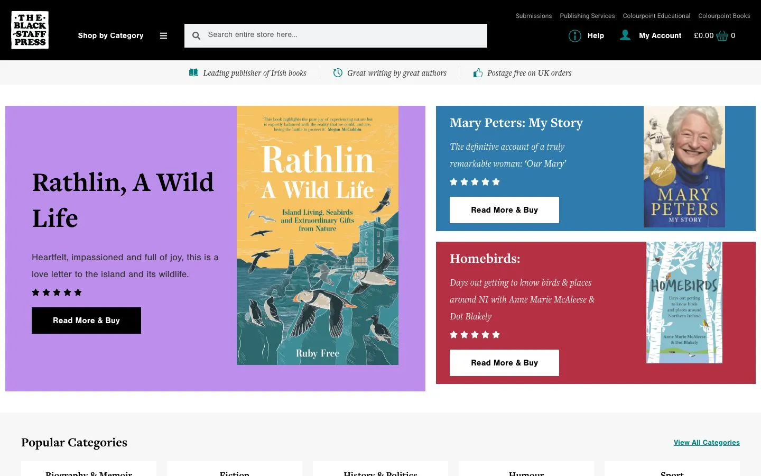The image size is (761, 476).
Task: Click the star rating under Rathlin description
Action: coord(57,292)
